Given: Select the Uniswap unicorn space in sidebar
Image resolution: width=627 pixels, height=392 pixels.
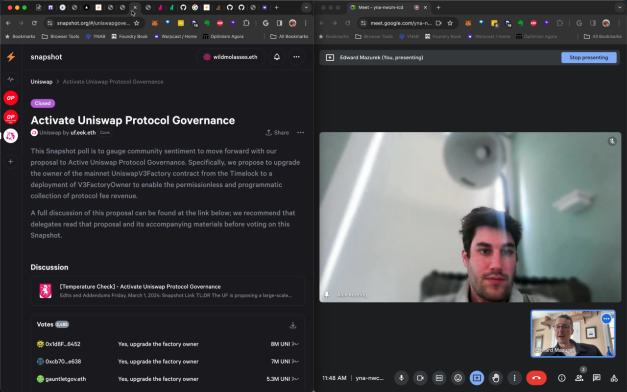Looking at the screenshot, I should coord(11,136).
